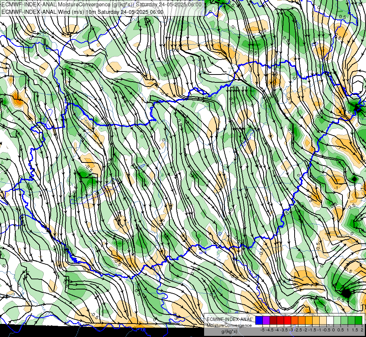
Task: Click the '0.5' tick label on legend scale
Action: [x=341, y=330]
